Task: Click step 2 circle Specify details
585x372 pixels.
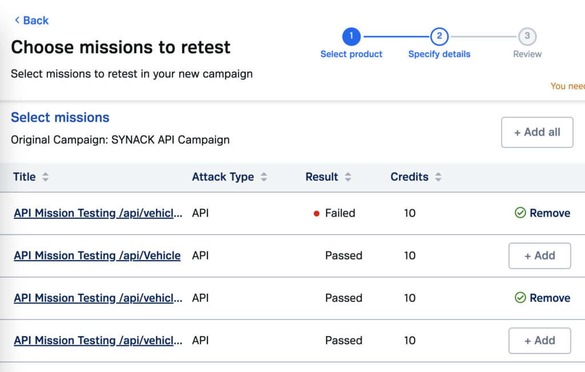Action: [439, 36]
